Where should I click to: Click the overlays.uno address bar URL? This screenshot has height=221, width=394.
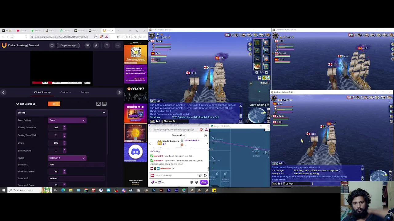pyautogui.click(x=62, y=37)
